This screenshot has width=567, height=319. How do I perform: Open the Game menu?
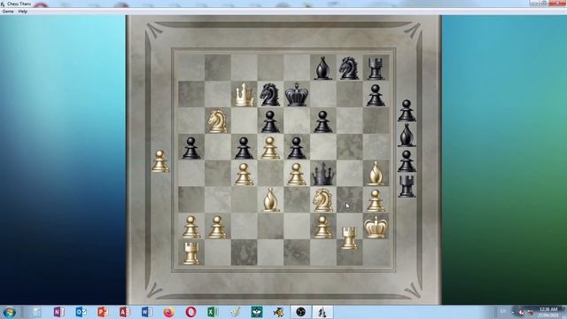(x=8, y=12)
